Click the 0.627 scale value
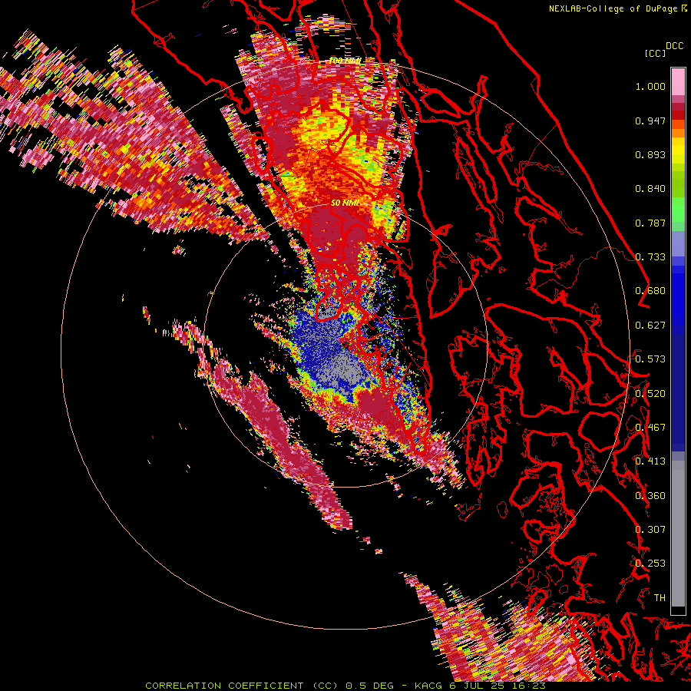The height and width of the screenshot is (691, 691). click(x=650, y=326)
